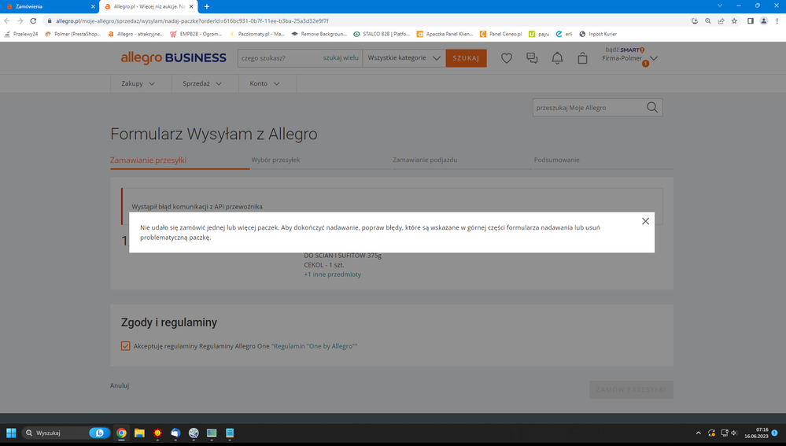
Task: Close the Allegro.pl browser tab
Action: coord(191,6)
